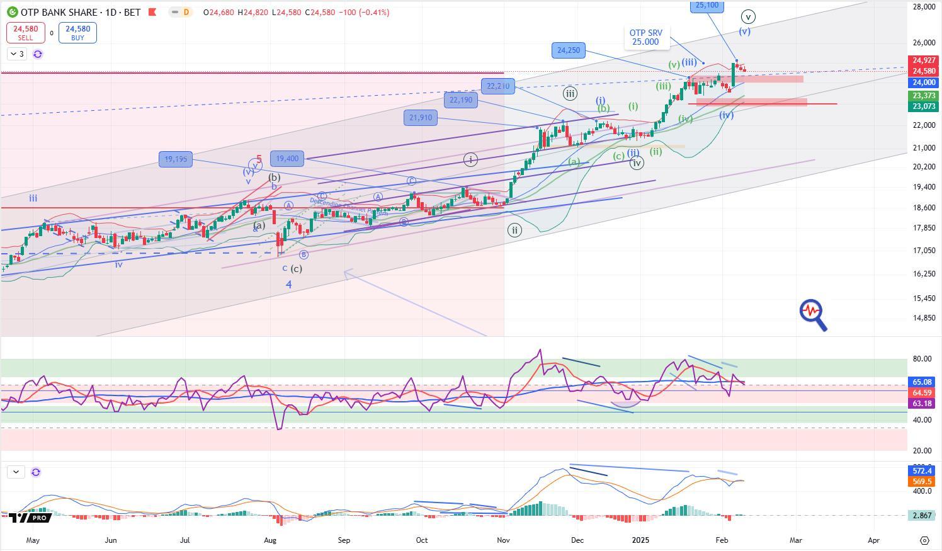Image resolution: width=942 pixels, height=551 pixels.
Task: Click the 24,927 red price axis label
Action: coord(924,60)
